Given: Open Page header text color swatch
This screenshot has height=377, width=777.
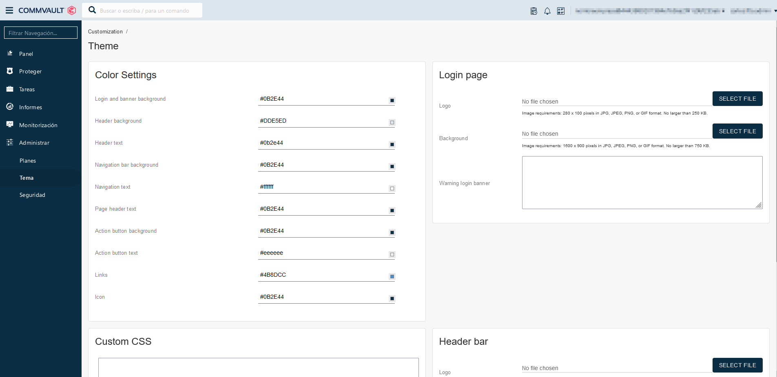Looking at the screenshot, I should point(392,210).
